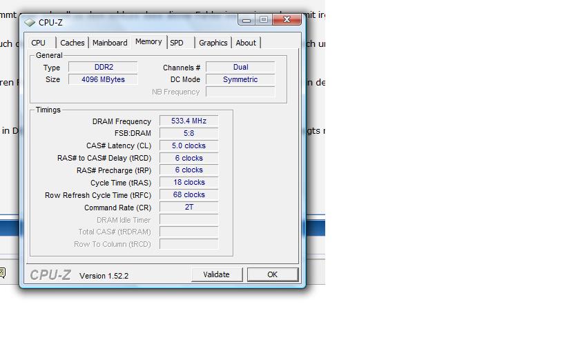Click the empty Total CAS# (tRDRAM) field
Image resolution: width=580 pixels, height=362 pixels.
(x=189, y=232)
